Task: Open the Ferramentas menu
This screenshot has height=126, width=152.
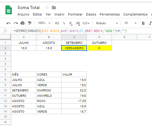Action: click(110, 14)
